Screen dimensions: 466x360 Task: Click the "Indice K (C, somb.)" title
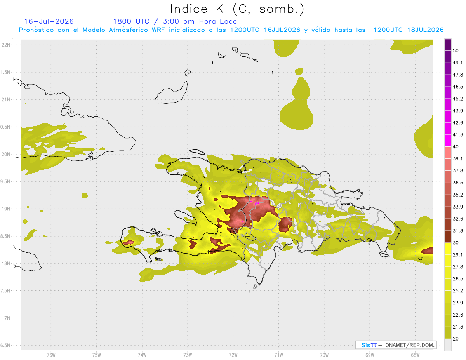237,9
